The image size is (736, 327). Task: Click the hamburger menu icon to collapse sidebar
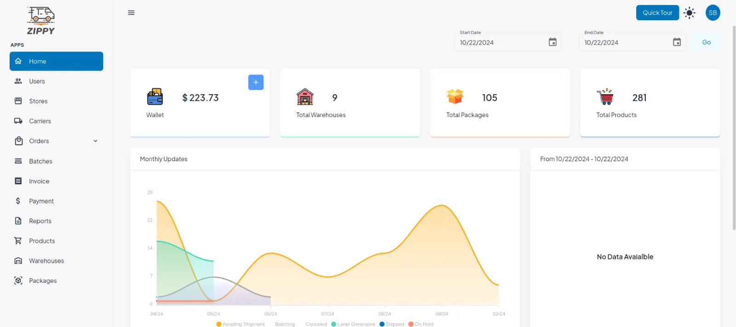(131, 13)
